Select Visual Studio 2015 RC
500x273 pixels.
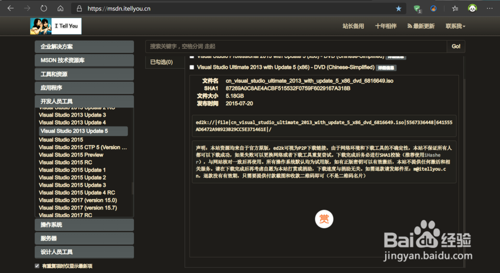click(65, 162)
